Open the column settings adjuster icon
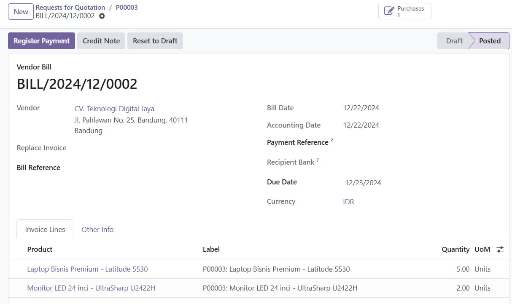Screen dimensions: 512x304 coord(500,249)
